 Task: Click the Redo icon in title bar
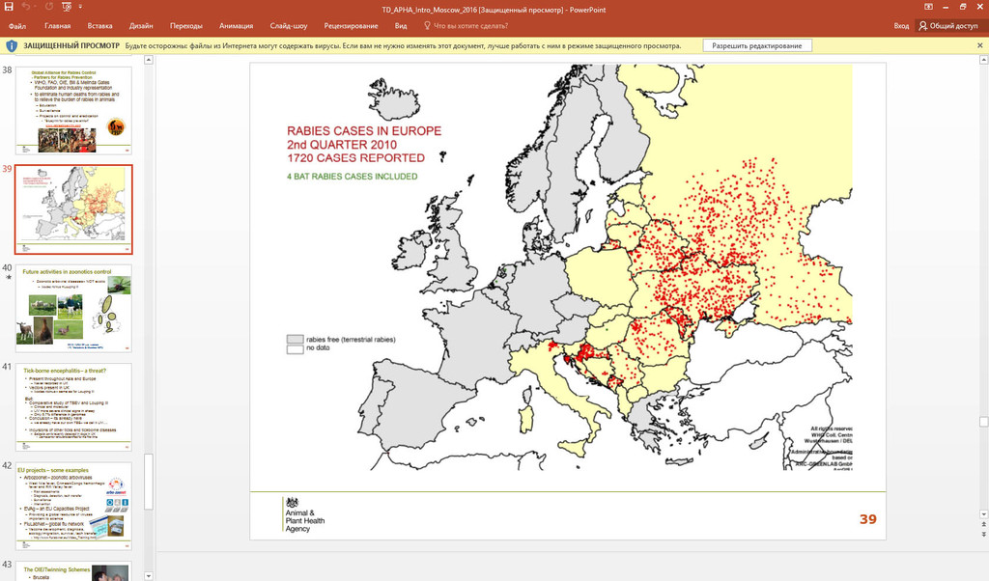pyautogui.click(x=48, y=8)
